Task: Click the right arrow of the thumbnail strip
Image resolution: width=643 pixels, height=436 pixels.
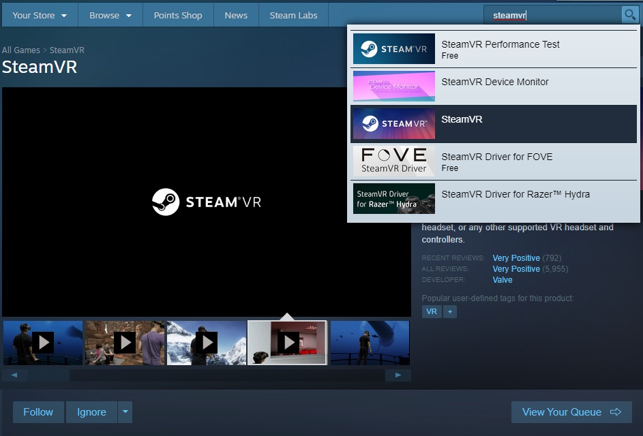Action: (398, 375)
